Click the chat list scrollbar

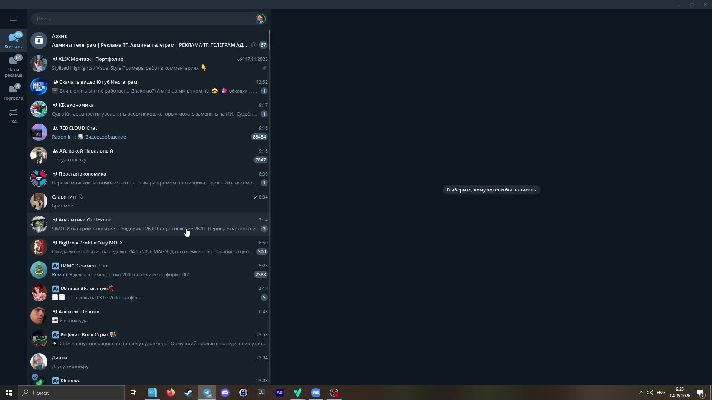(x=270, y=40)
